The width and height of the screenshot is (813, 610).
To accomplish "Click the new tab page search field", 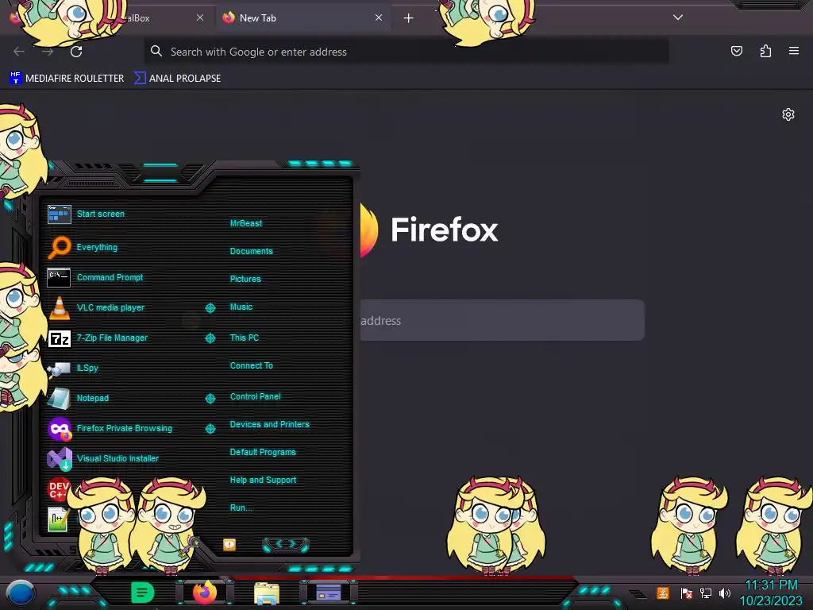I will (502, 320).
